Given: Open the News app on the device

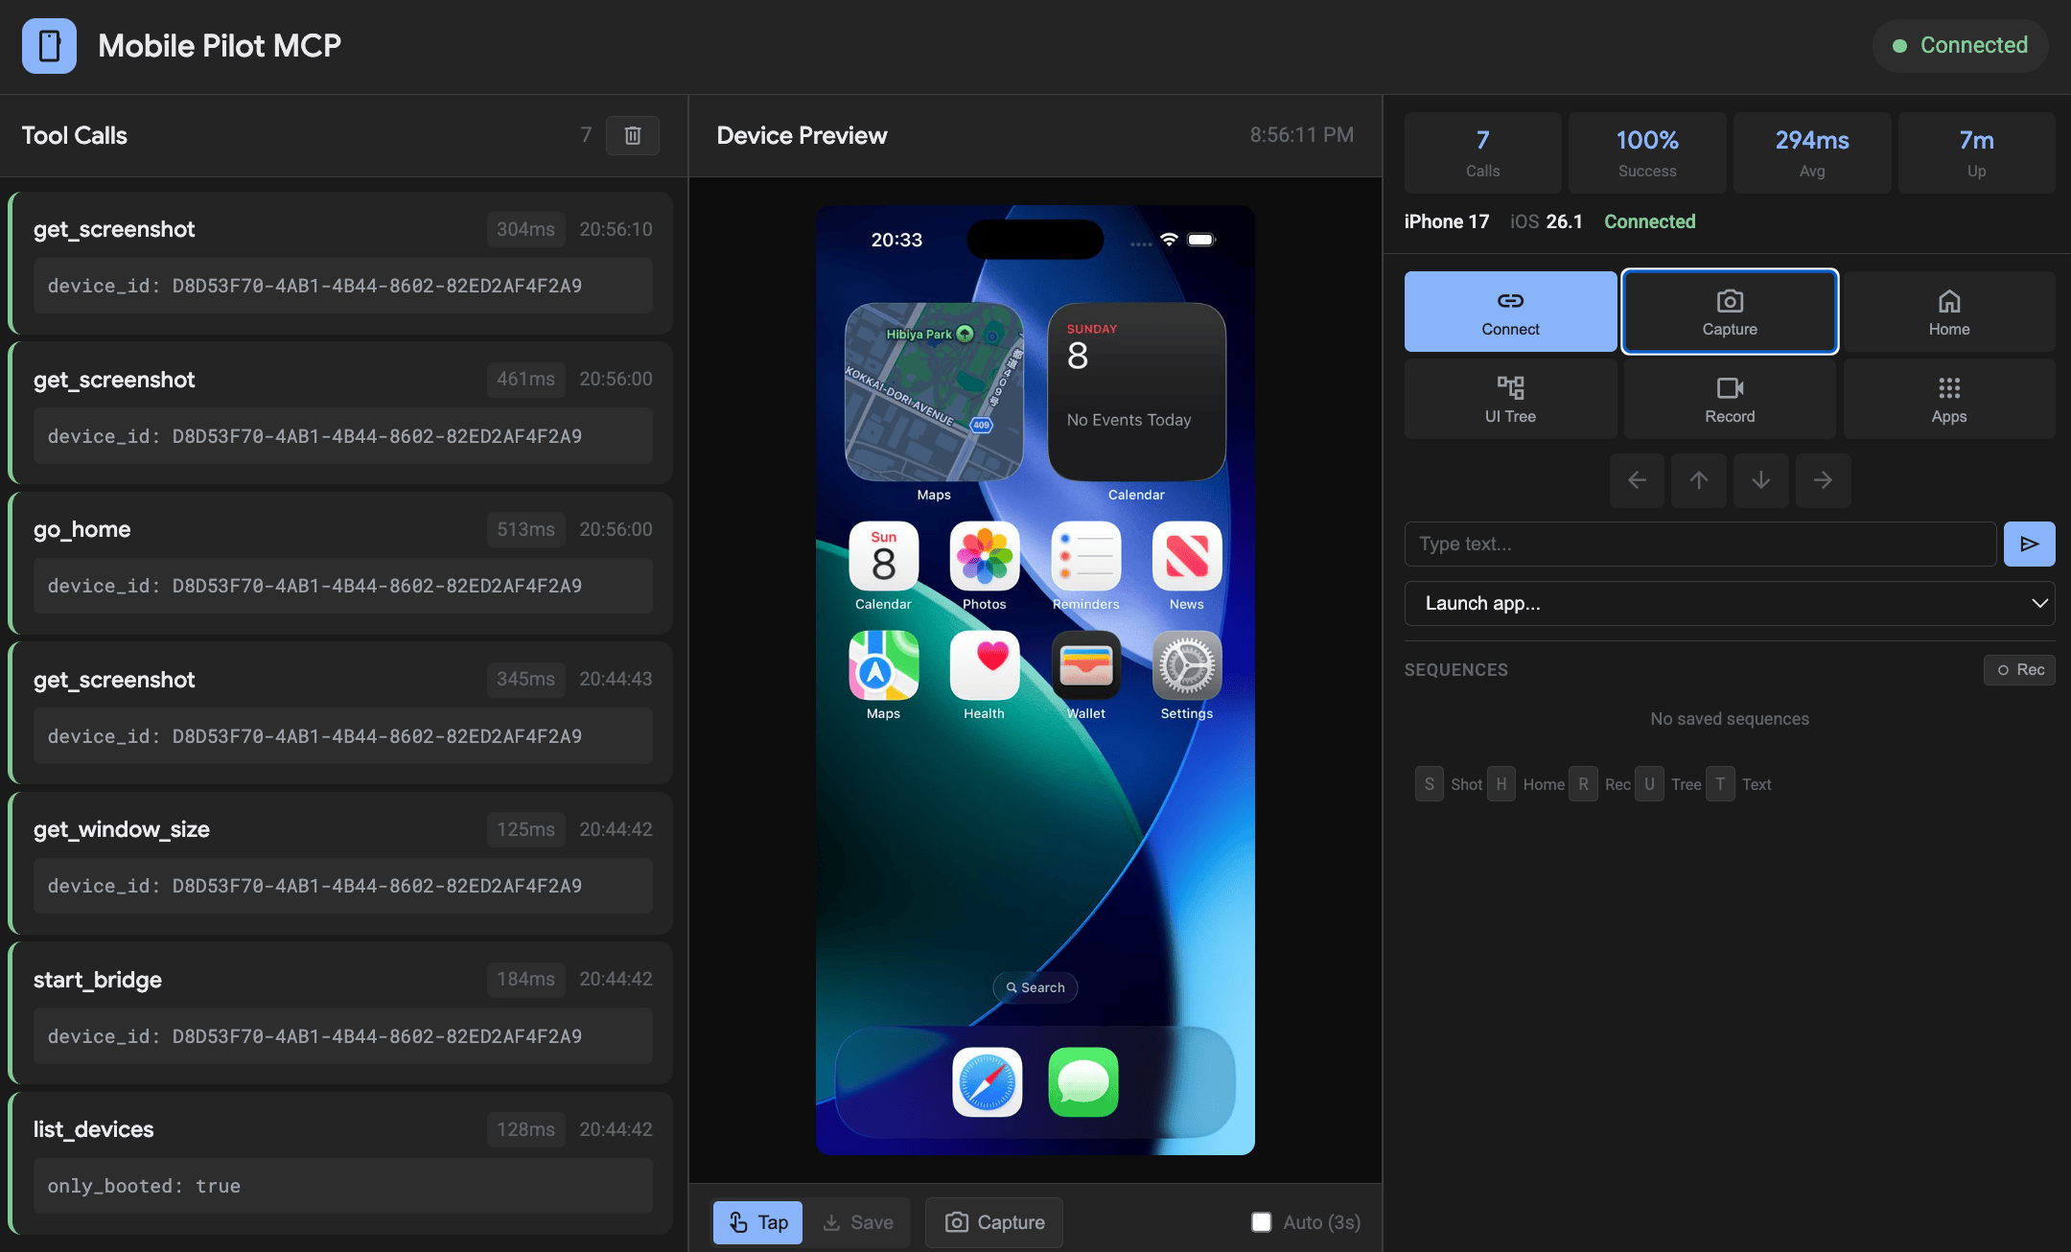Looking at the screenshot, I should (1187, 557).
